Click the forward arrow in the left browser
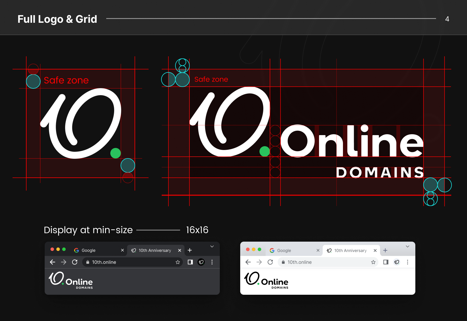The image size is (467, 321). click(64, 262)
